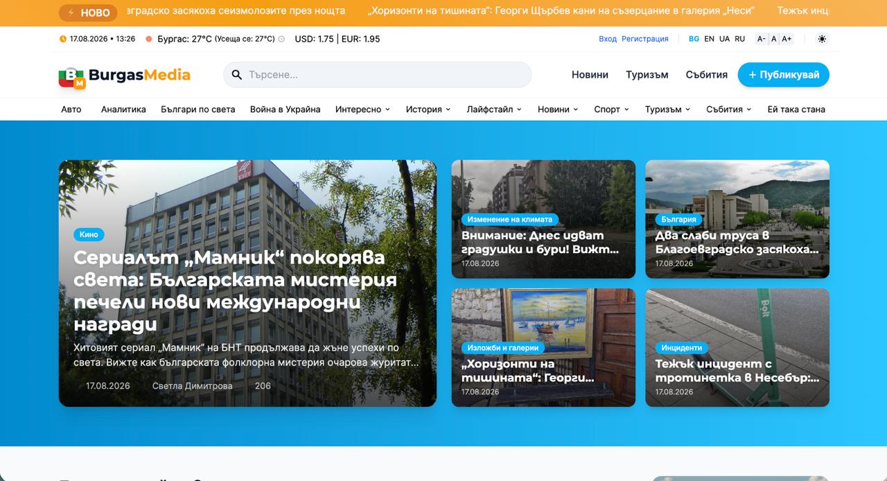887x481 pixels.
Task: Click the view count 206
Action: coord(263,386)
